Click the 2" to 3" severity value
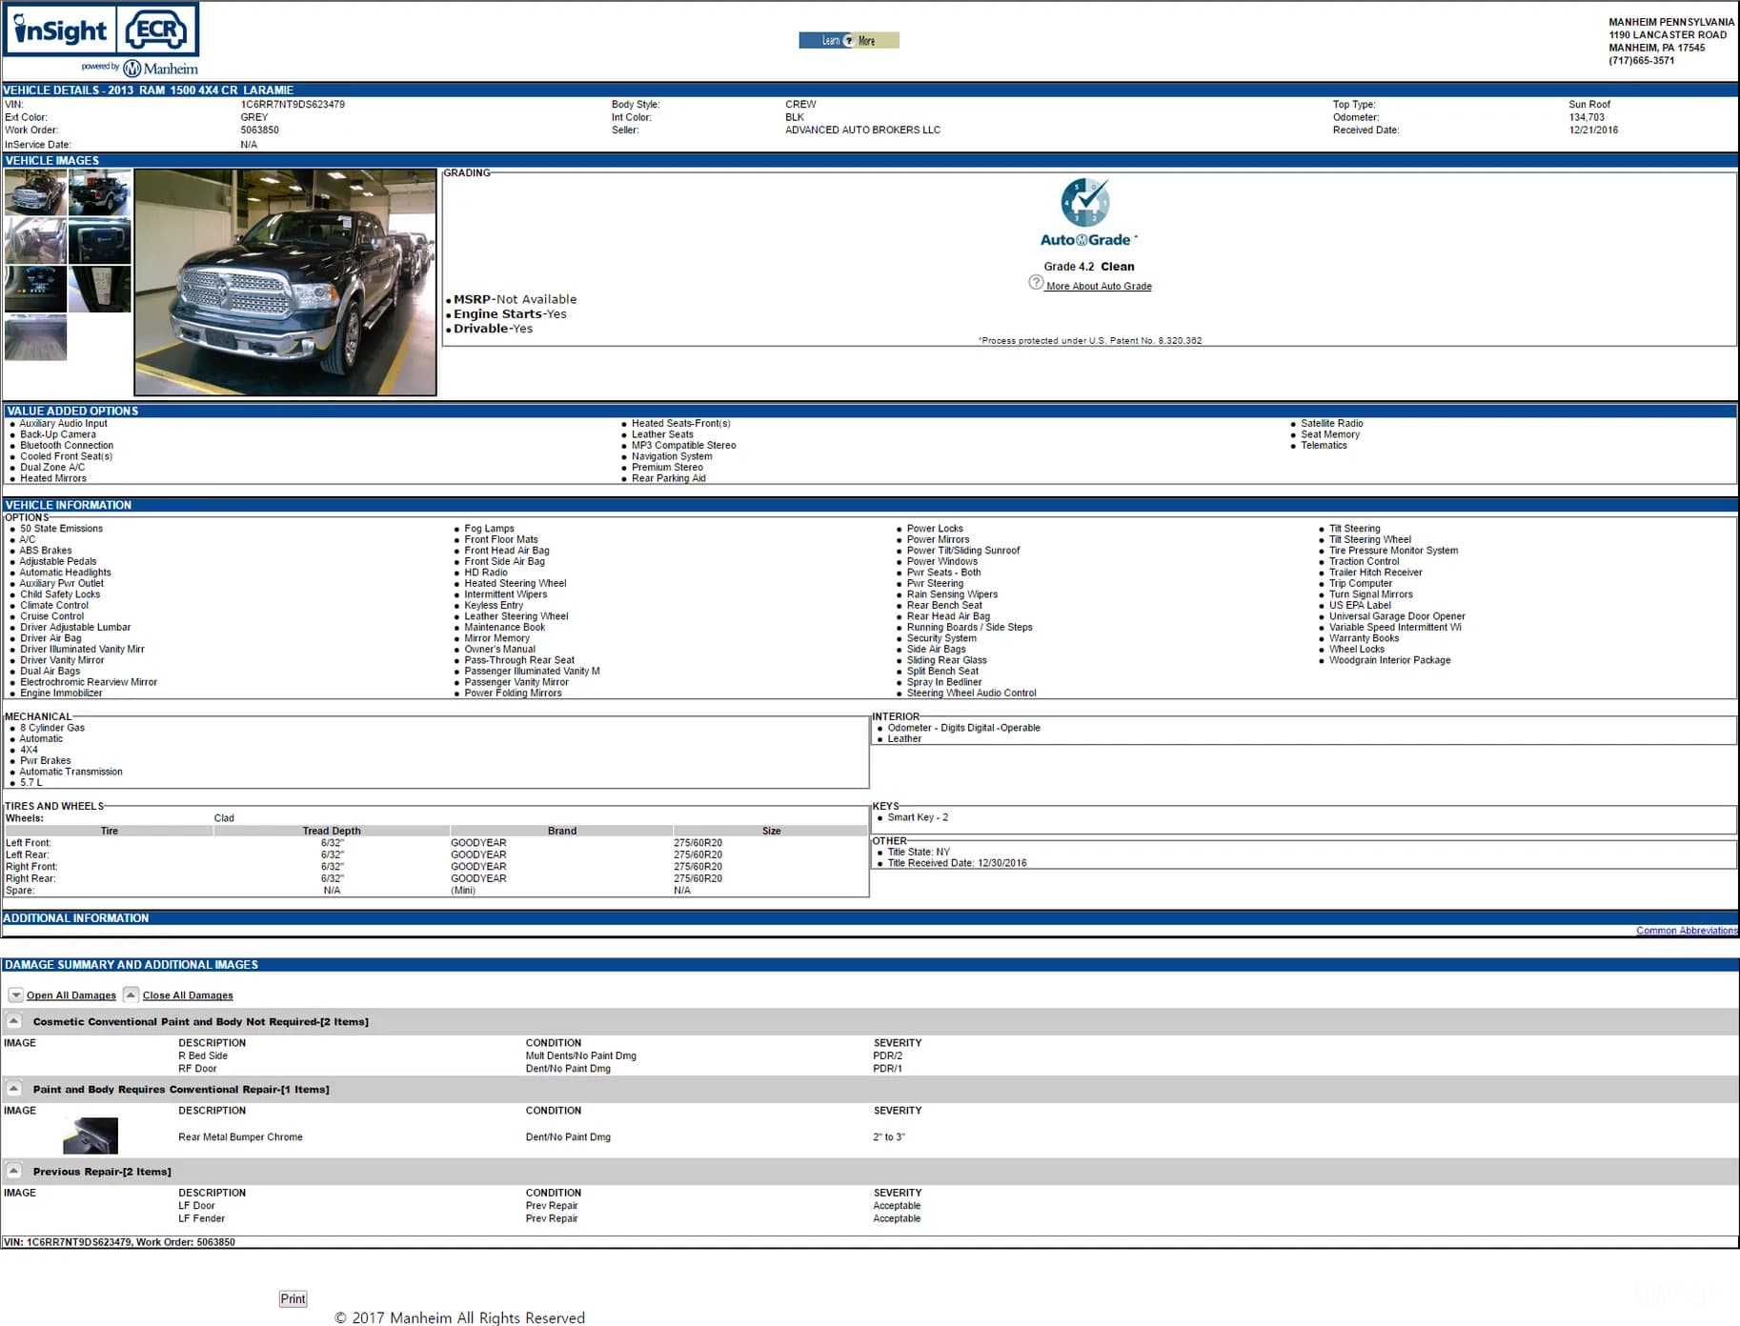 coord(889,1137)
